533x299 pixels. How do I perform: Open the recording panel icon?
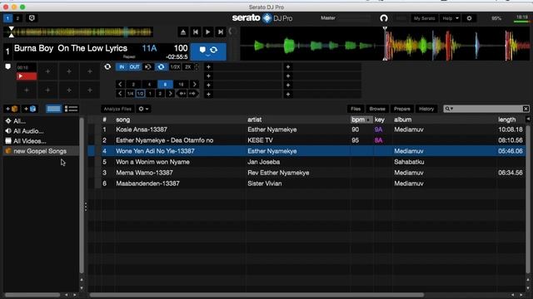[32, 18]
